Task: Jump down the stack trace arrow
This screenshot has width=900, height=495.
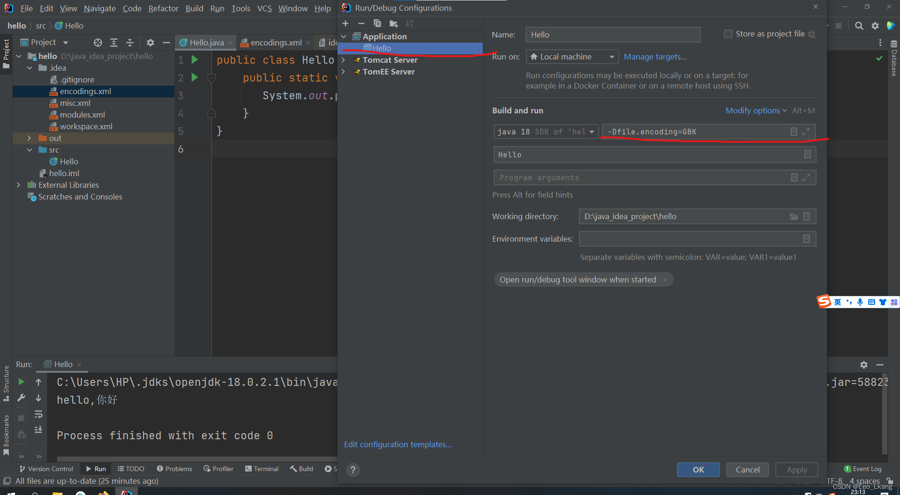Action: (x=38, y=398)
